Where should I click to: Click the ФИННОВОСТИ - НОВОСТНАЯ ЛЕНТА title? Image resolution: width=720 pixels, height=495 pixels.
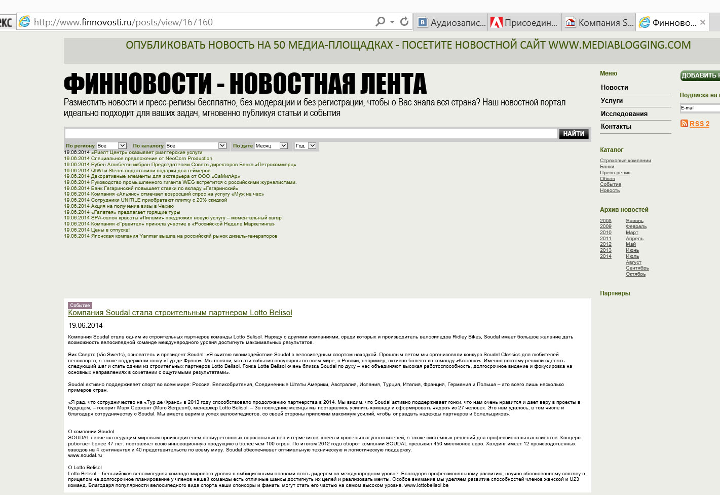245,84
